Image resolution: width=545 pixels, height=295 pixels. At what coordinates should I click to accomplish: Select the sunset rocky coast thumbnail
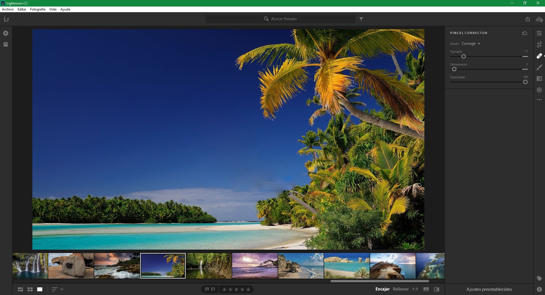point(117,266)
